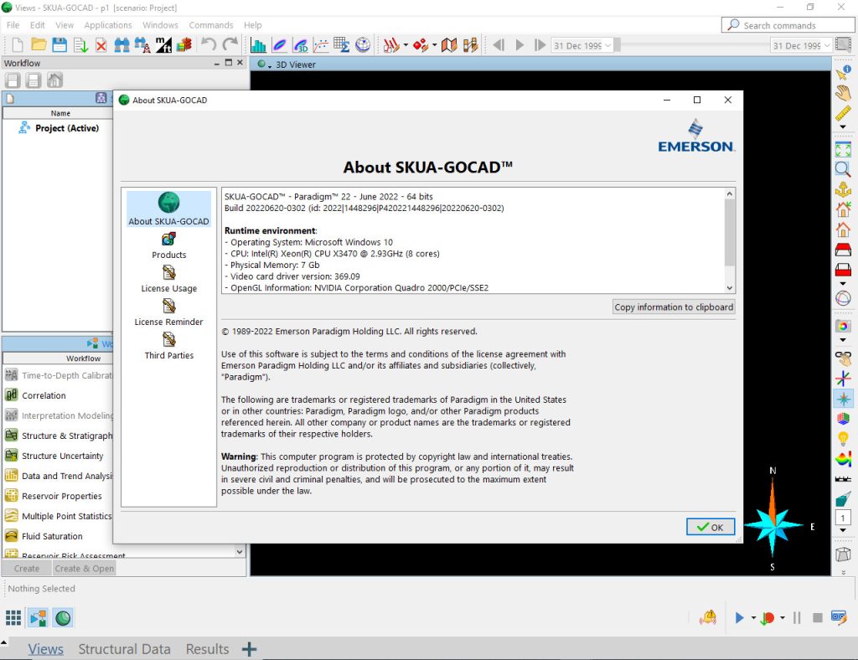The image size is (858, 660).
Task: Click the plus button to add tab
Action: [249, 649]
